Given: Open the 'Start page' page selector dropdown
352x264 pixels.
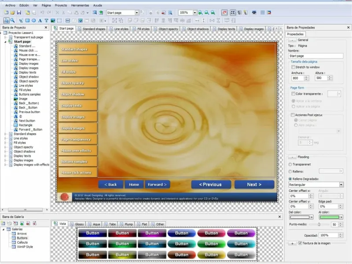Looking at the screenshot, I should point(136,13).
